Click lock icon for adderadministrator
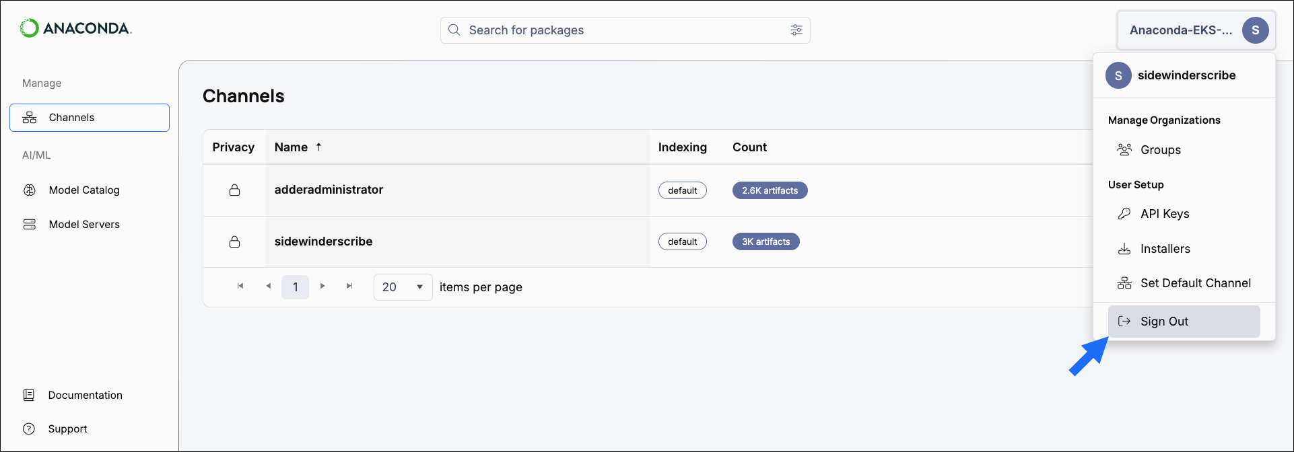 pos(234,190)
